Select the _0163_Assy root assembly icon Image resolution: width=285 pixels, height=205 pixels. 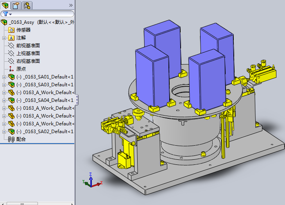point(4,22)
